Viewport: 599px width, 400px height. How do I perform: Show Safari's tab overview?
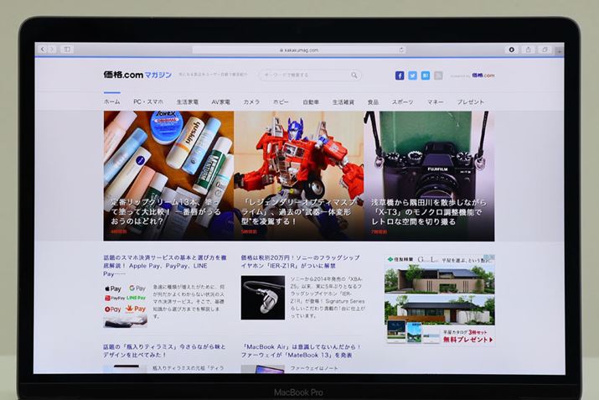pos(545,49)
